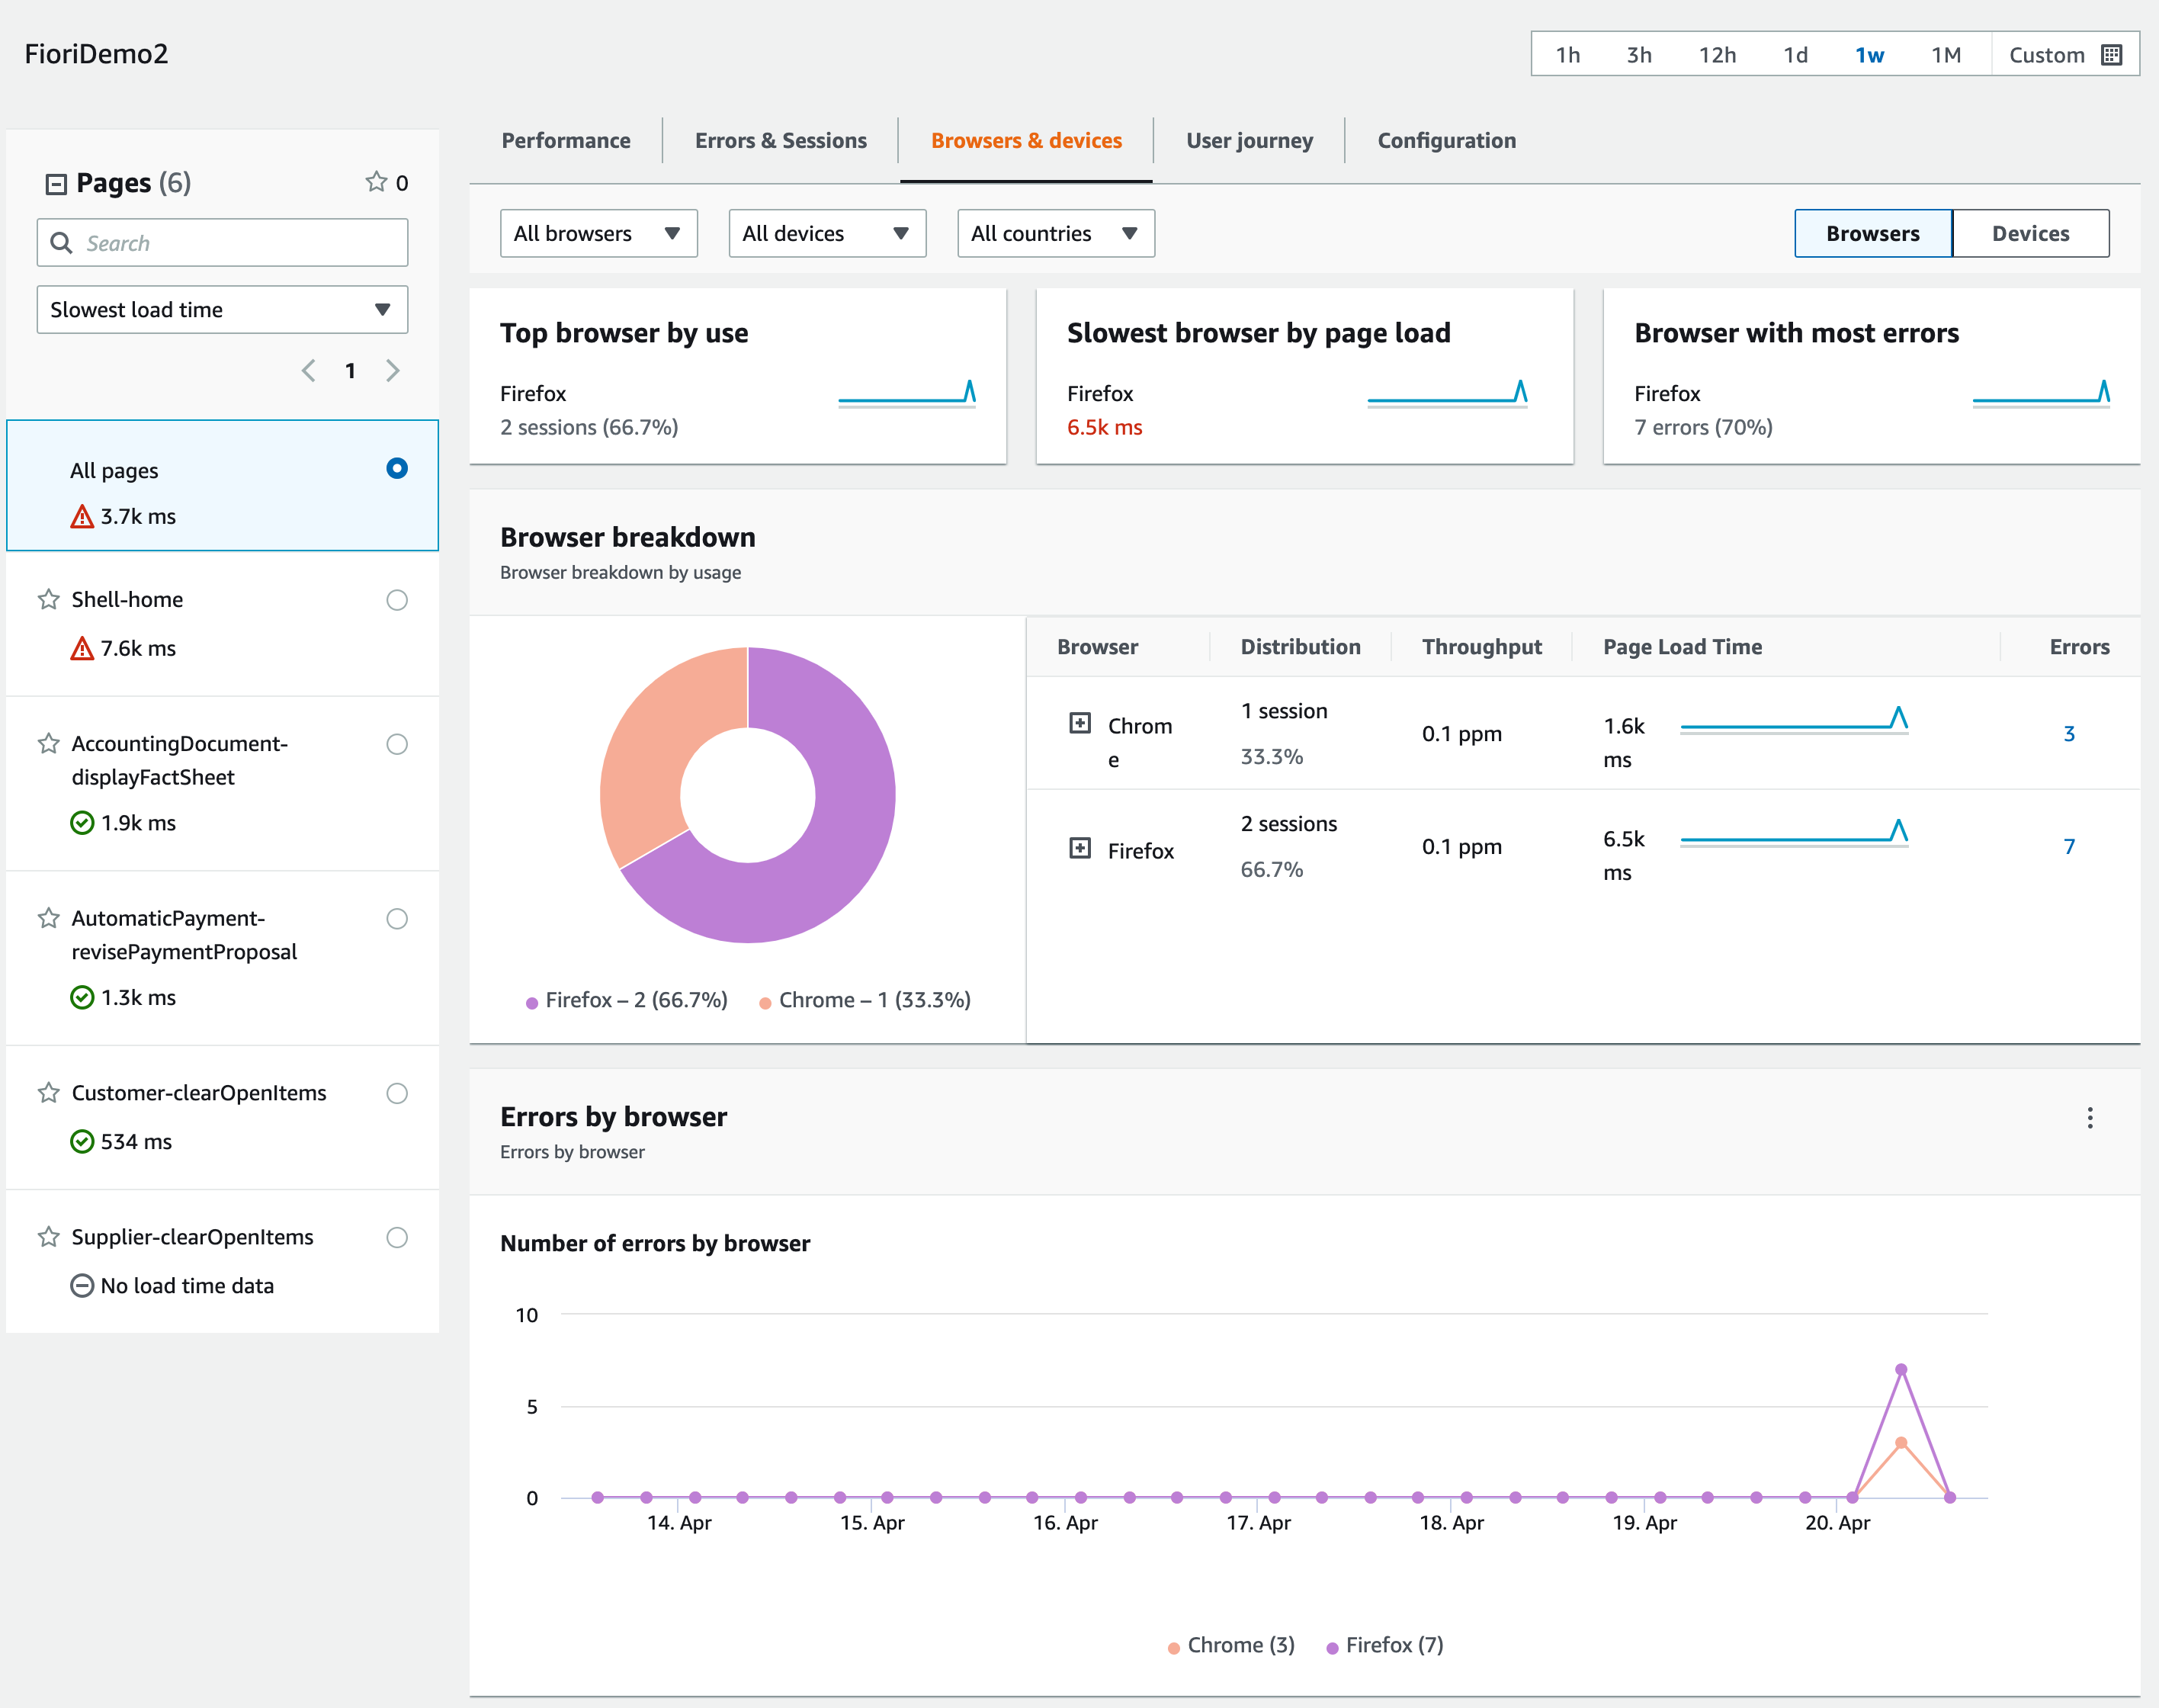Open the User journey tab
Viewport: 2159px width, 1708px height.
(1249, 141)
